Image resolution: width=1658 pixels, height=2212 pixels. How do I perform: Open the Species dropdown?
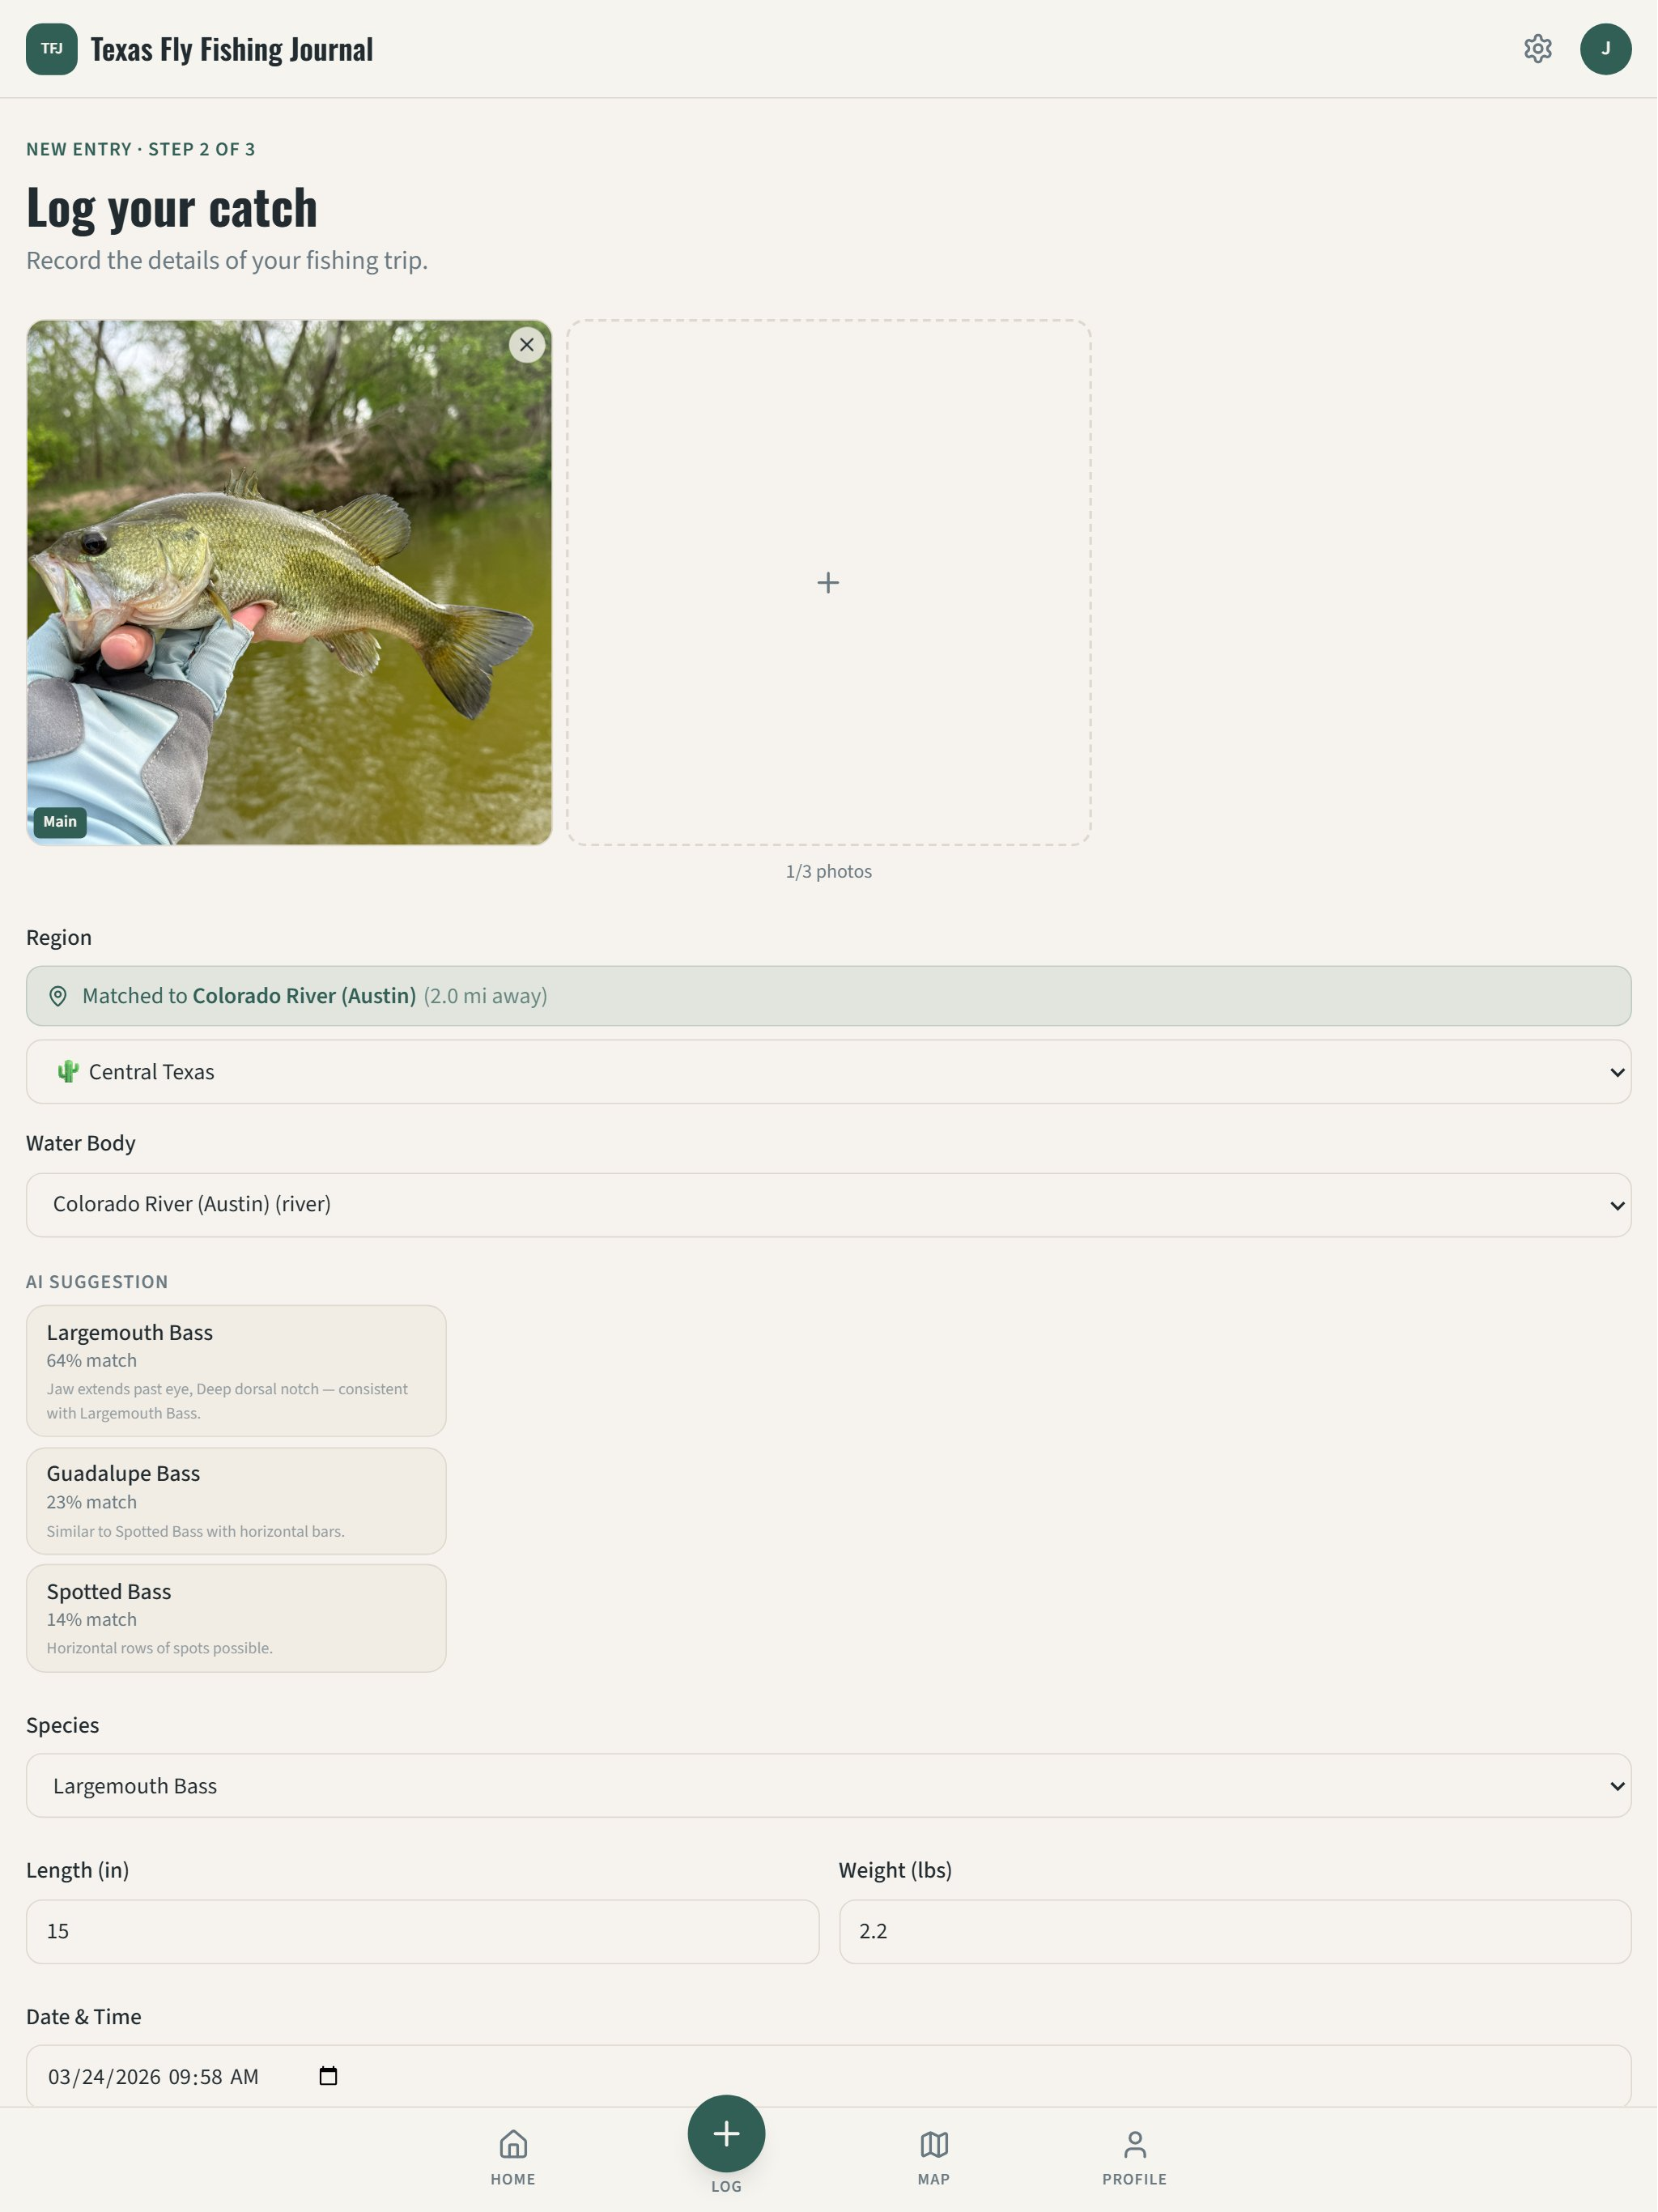828,1786
